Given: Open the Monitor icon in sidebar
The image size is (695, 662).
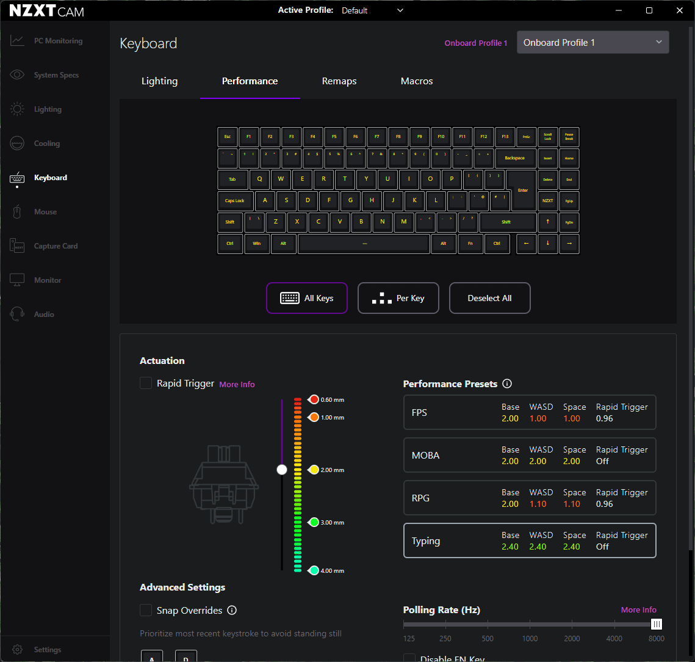Looking at the screenshot, I should point(17,280).
